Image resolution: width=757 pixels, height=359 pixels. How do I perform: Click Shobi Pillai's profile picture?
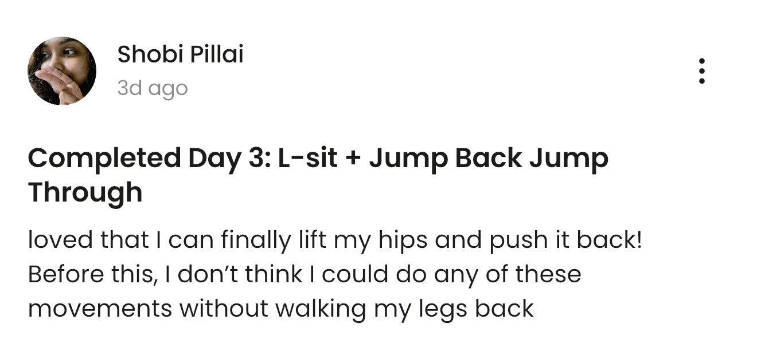pyautogui.click(x=62, y=71)
